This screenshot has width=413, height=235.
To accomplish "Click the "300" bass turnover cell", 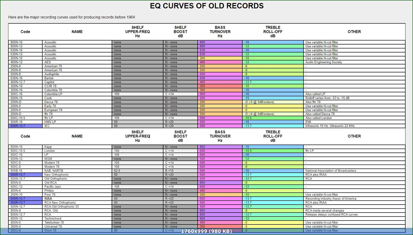I will [x=220, y=90].
